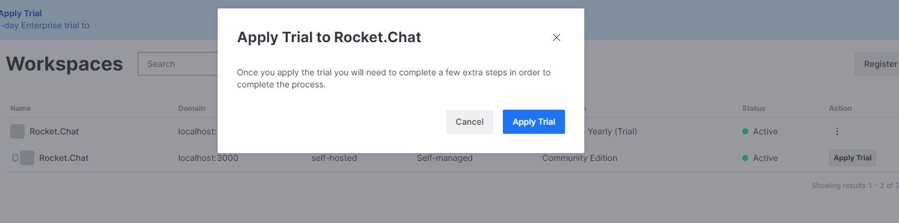Select the first Rocket.Chat workspace avatar

tap(17, 131)
